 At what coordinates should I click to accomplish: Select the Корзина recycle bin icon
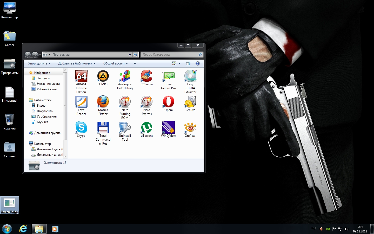coord(10,122)
